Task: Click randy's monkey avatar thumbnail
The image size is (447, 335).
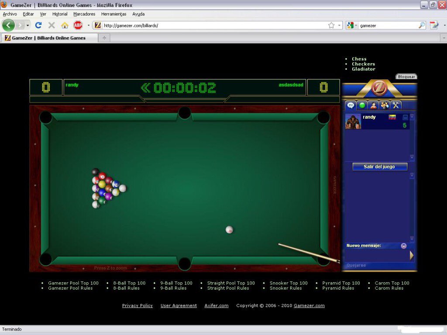Action: pyautogui.click(x=353, y=121)
